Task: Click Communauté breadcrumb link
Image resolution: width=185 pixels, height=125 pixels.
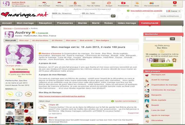Action: pos(21,28)
